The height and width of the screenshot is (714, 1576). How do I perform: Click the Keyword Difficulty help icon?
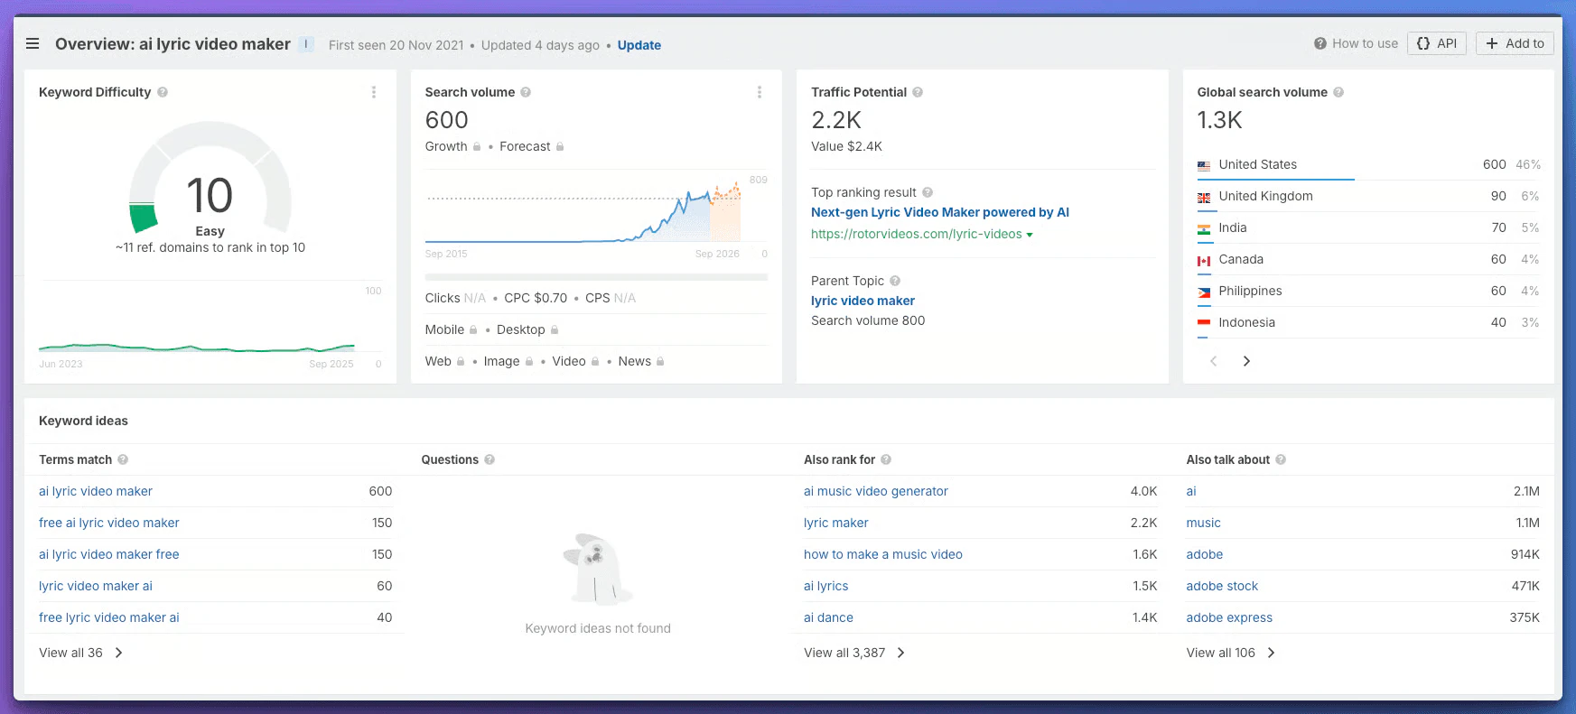[163, 92]
